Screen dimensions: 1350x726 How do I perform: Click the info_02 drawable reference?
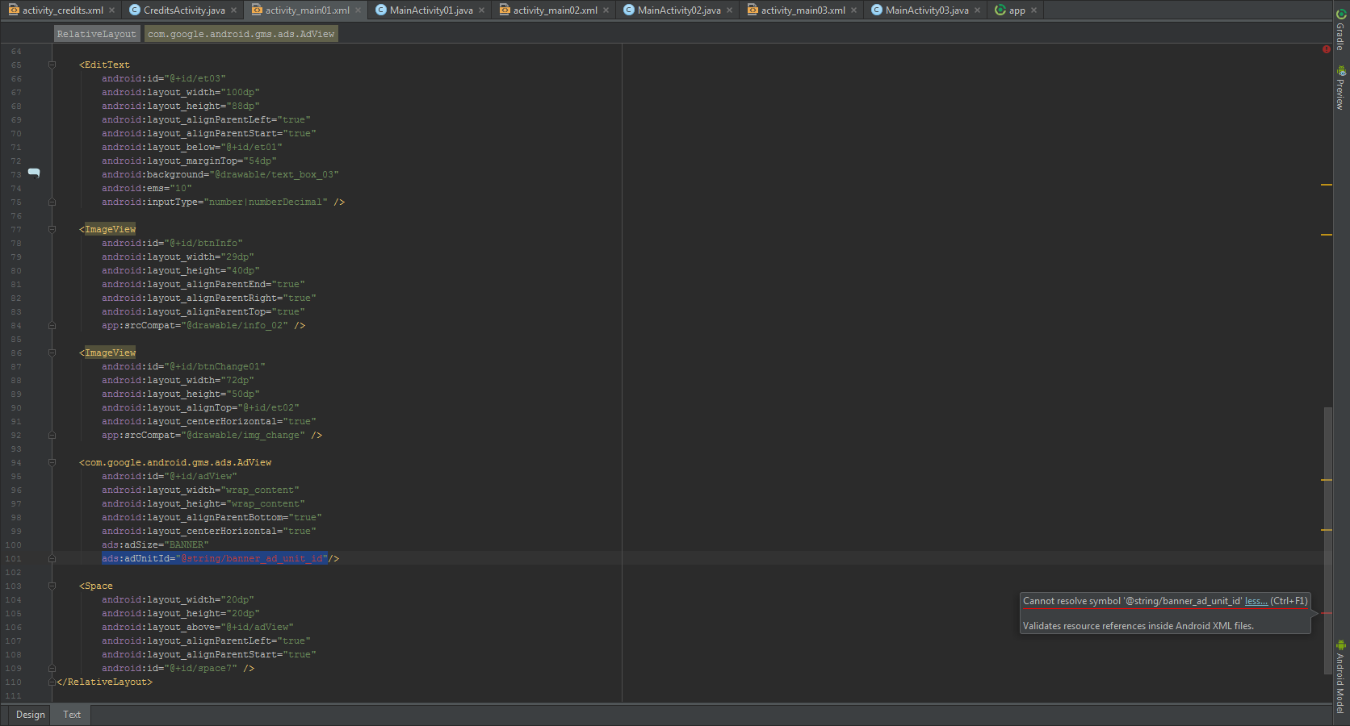tap(234, 325)
